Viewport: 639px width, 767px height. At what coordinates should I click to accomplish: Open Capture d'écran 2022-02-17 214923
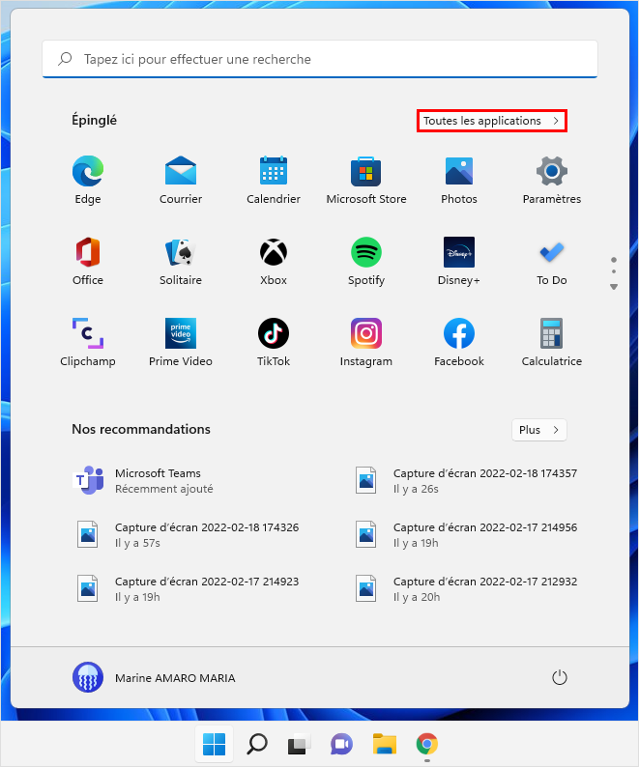(188, 589)
